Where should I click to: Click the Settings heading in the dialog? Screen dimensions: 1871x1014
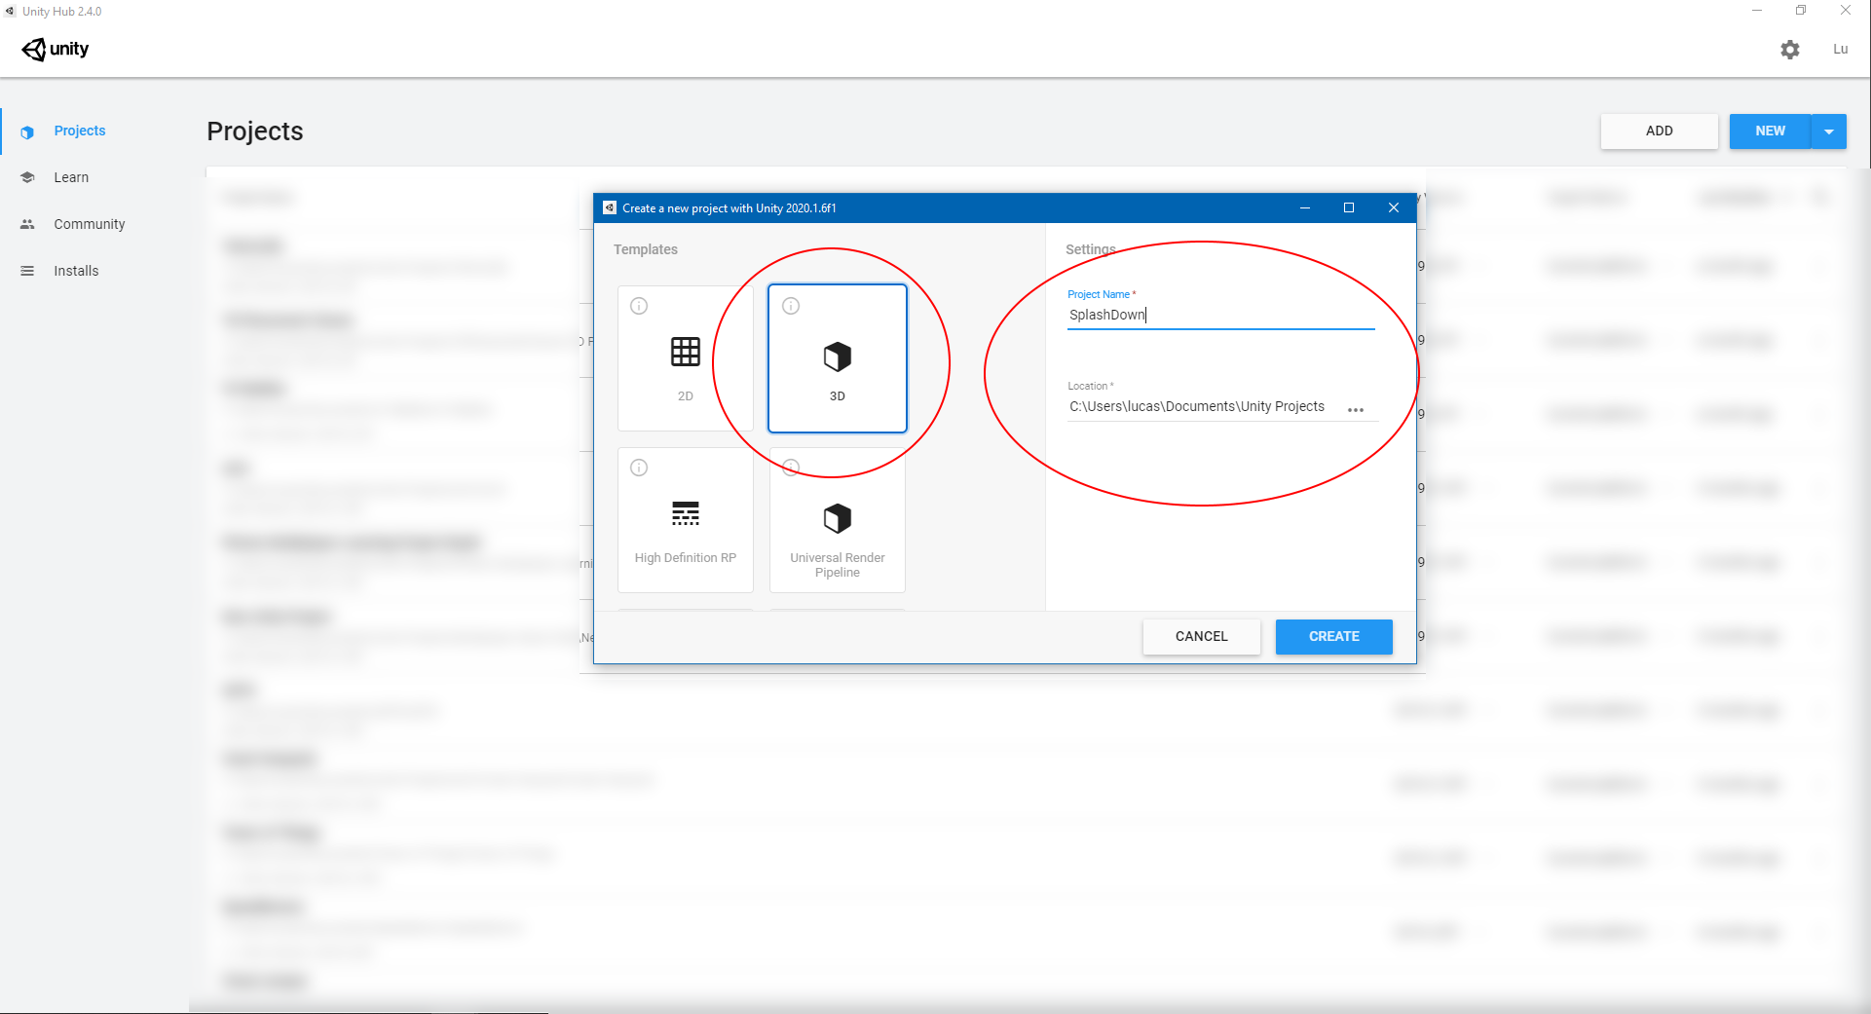tap(1091, 249)
